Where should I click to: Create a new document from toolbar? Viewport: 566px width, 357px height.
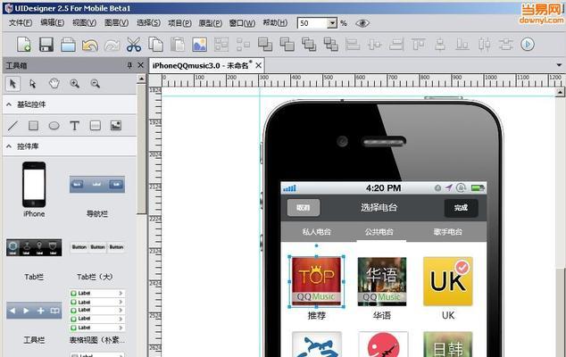click(x=24, y=45)
